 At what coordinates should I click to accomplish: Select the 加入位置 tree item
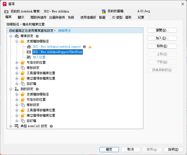click(x=39, y=57)
